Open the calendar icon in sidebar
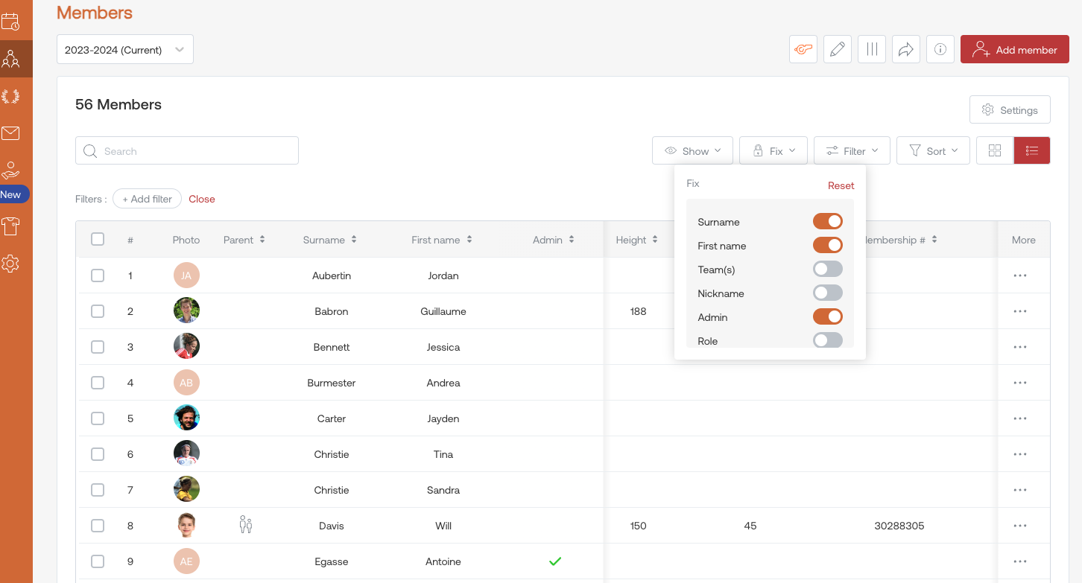 10,22
